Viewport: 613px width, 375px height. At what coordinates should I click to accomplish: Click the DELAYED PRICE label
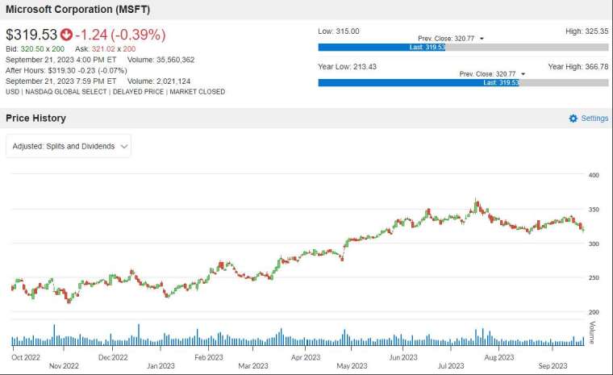pyautogui.click(x=138, y=92)
